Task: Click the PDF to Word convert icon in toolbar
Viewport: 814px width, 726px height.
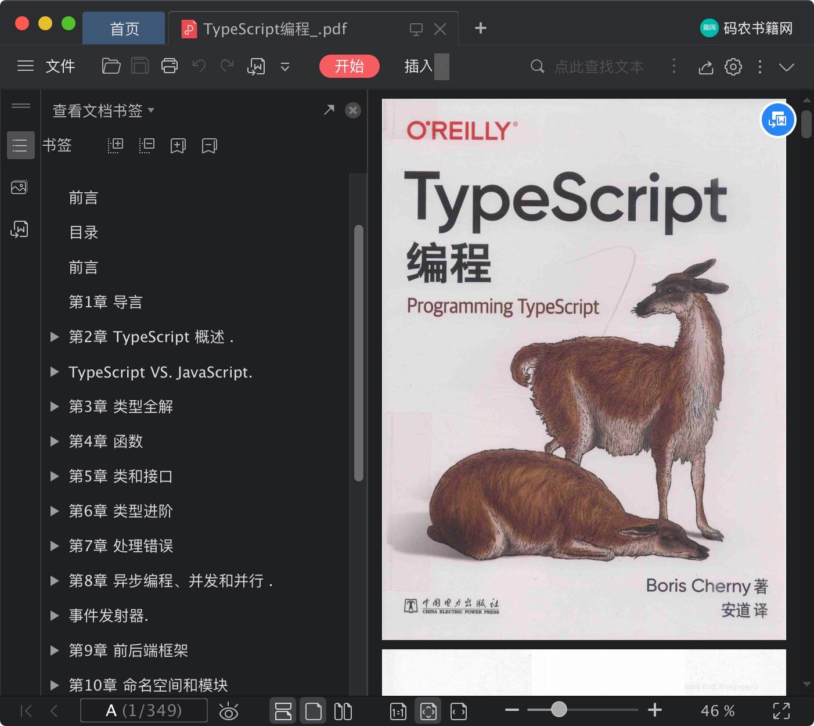Action: [256, 66]
